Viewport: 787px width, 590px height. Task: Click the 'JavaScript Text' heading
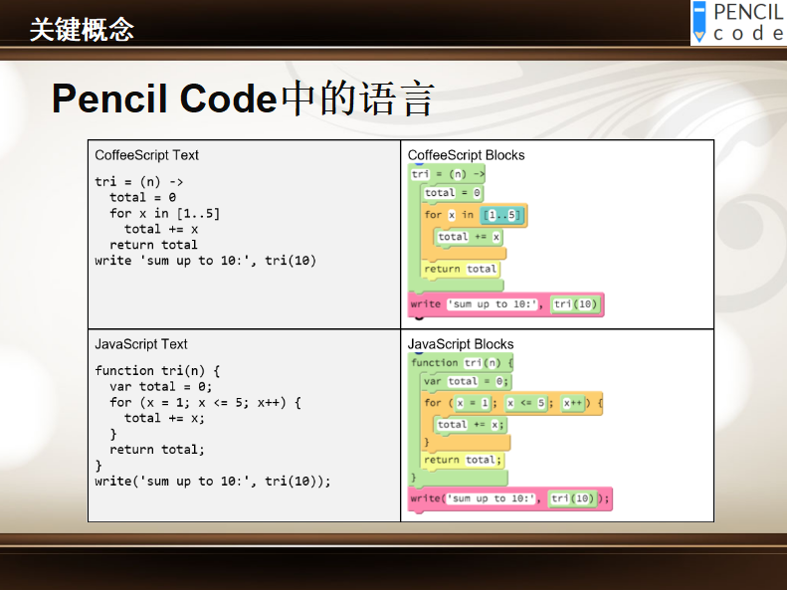pyautogui.click(x=141, y=344)
